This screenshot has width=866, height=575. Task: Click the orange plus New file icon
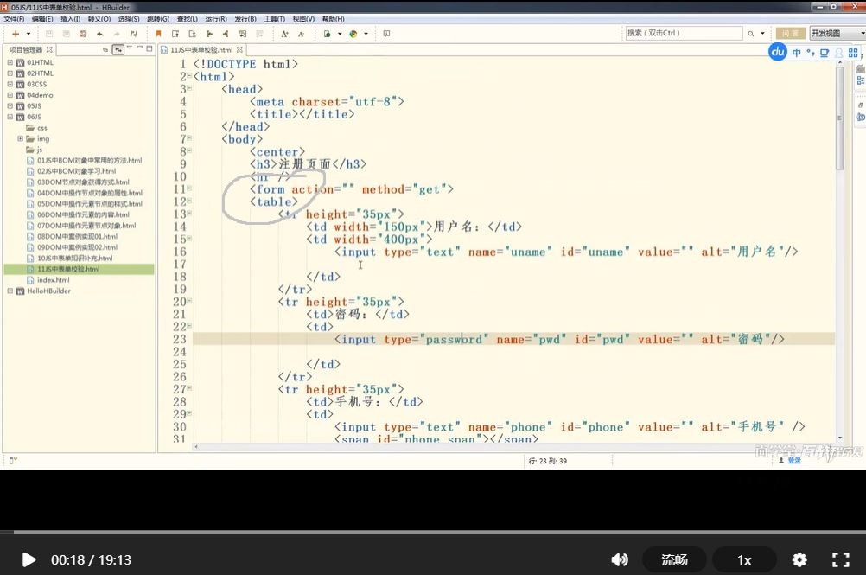(x=16, y=34)
